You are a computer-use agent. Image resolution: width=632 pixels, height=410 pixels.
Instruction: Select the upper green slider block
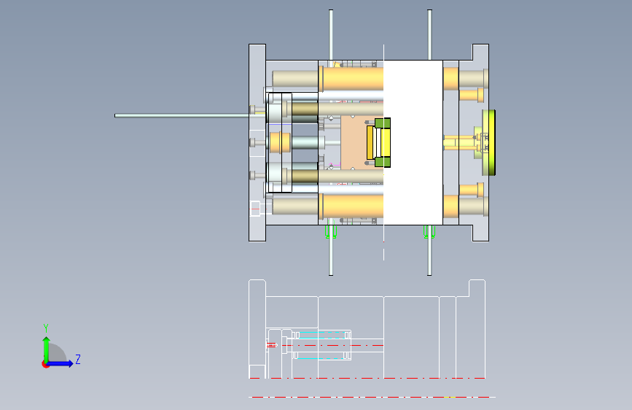[383, 123]
